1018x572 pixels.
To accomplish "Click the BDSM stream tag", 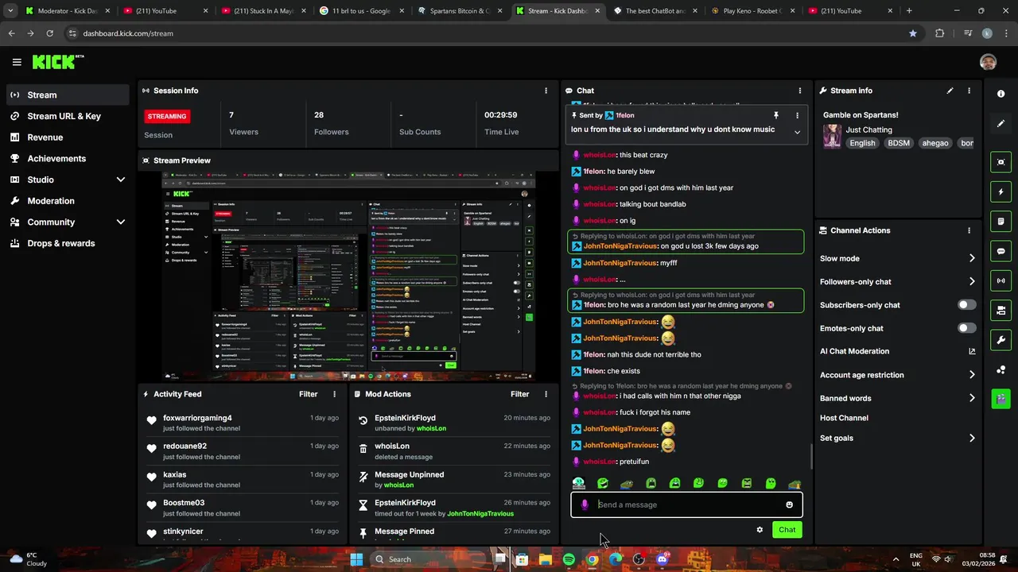I will point(899,143).
